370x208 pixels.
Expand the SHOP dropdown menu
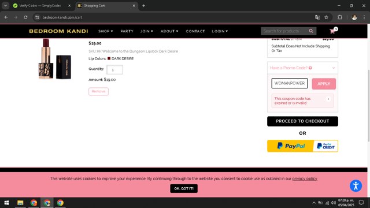coord(105,31)
